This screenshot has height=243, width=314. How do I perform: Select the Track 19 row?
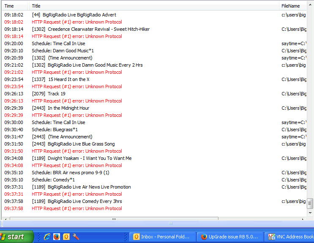tap(154, 94)
